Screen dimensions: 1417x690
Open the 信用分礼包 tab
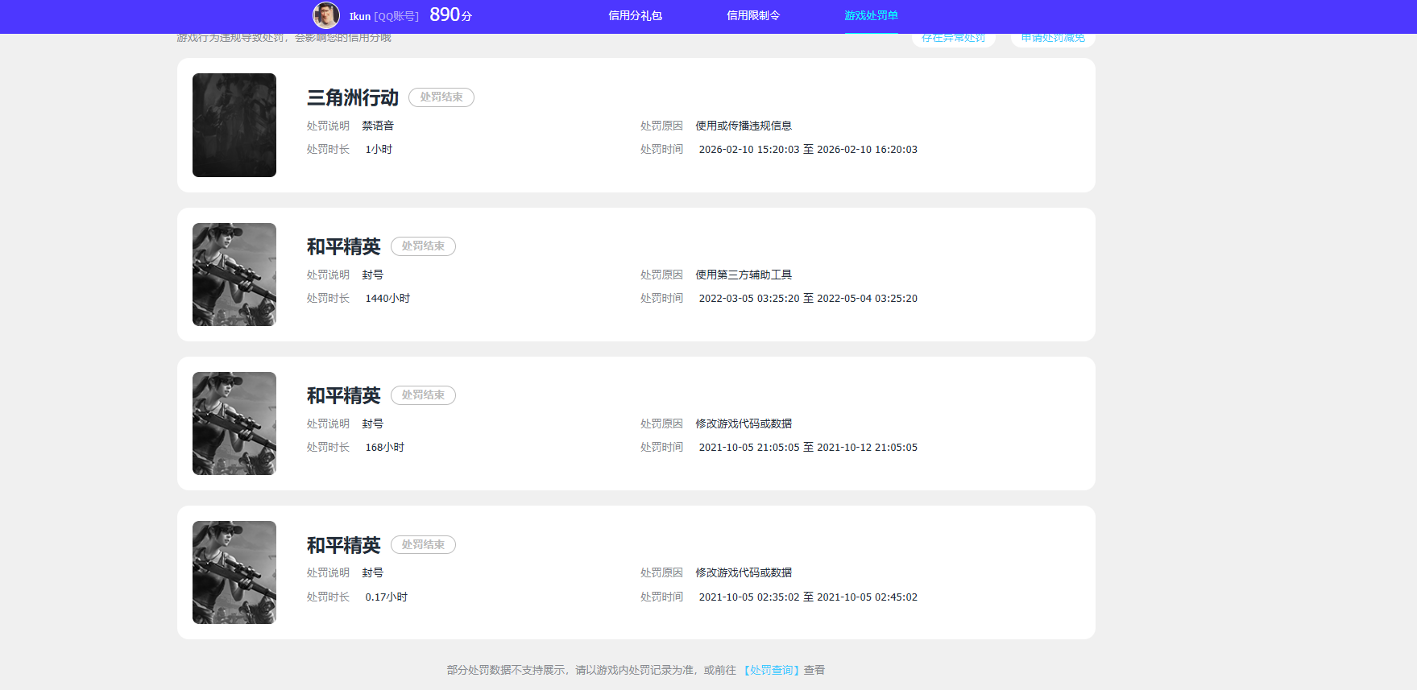(x=635, y=15)
